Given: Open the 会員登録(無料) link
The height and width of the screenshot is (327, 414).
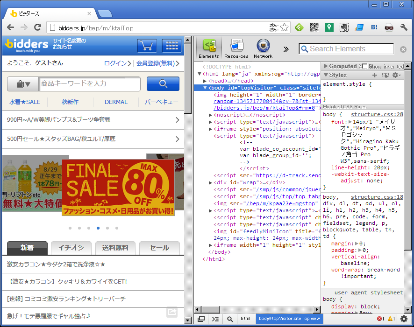Looking at the screenshot, I should pyautogui.click(x=157, y=63).
